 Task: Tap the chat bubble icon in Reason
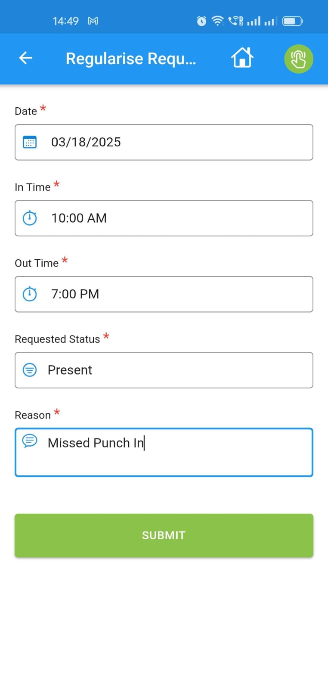[x=30, y=441]
